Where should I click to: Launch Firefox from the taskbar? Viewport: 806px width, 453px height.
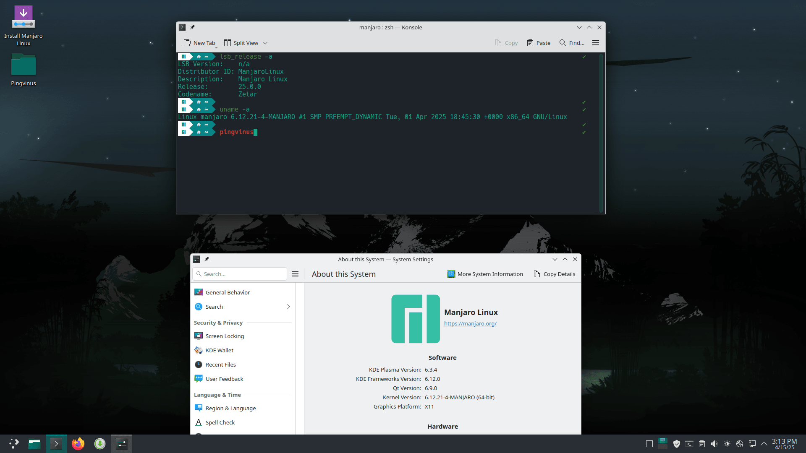[78, 443]
